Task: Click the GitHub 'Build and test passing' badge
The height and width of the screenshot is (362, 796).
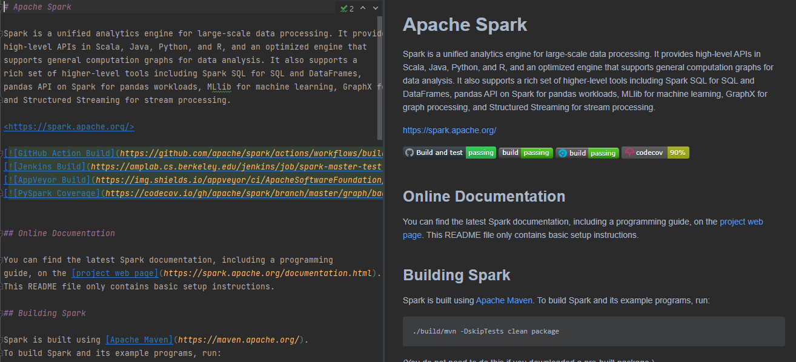Action: coord(449,153)
